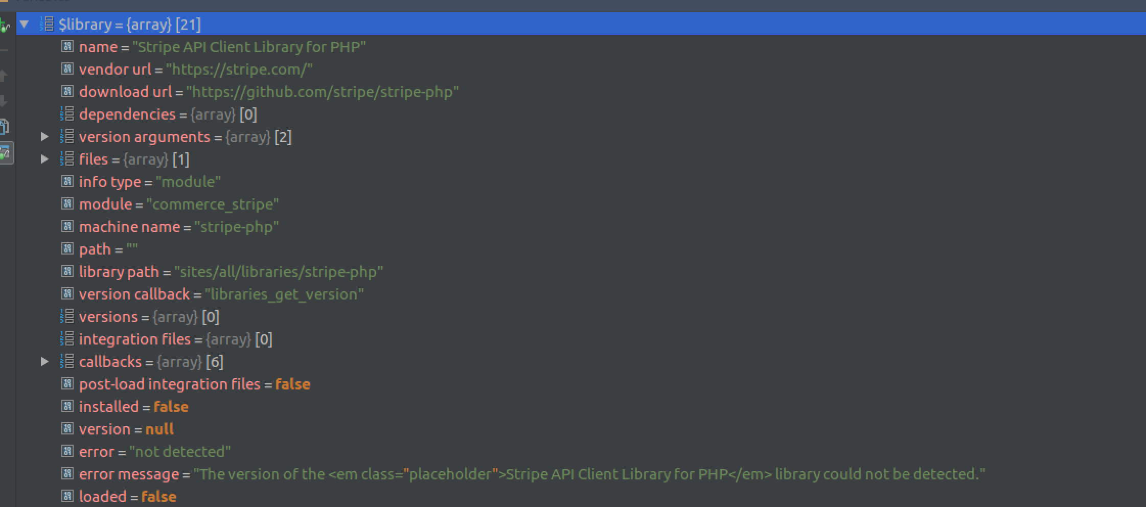Click the string type icon beside name

pos(68,46)
